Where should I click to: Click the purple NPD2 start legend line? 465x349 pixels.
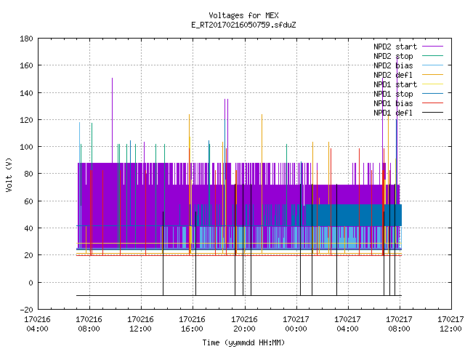pyautogui.click(x=432, y=47)
